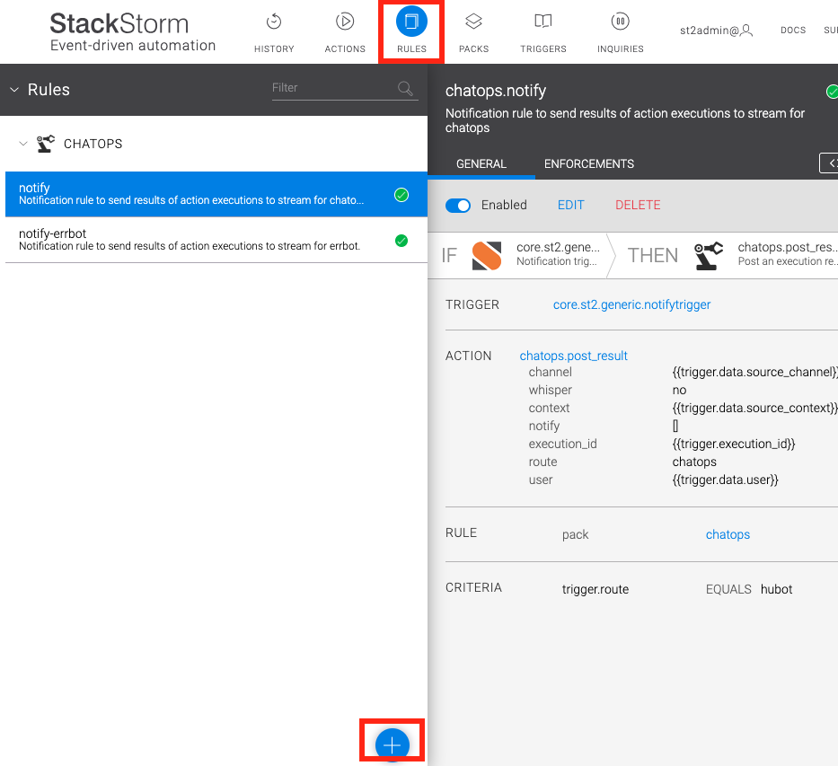Switch to the ENFORCEMENTS tab
The height and width of the screenshot is (766, 838).
pos(589,164)
